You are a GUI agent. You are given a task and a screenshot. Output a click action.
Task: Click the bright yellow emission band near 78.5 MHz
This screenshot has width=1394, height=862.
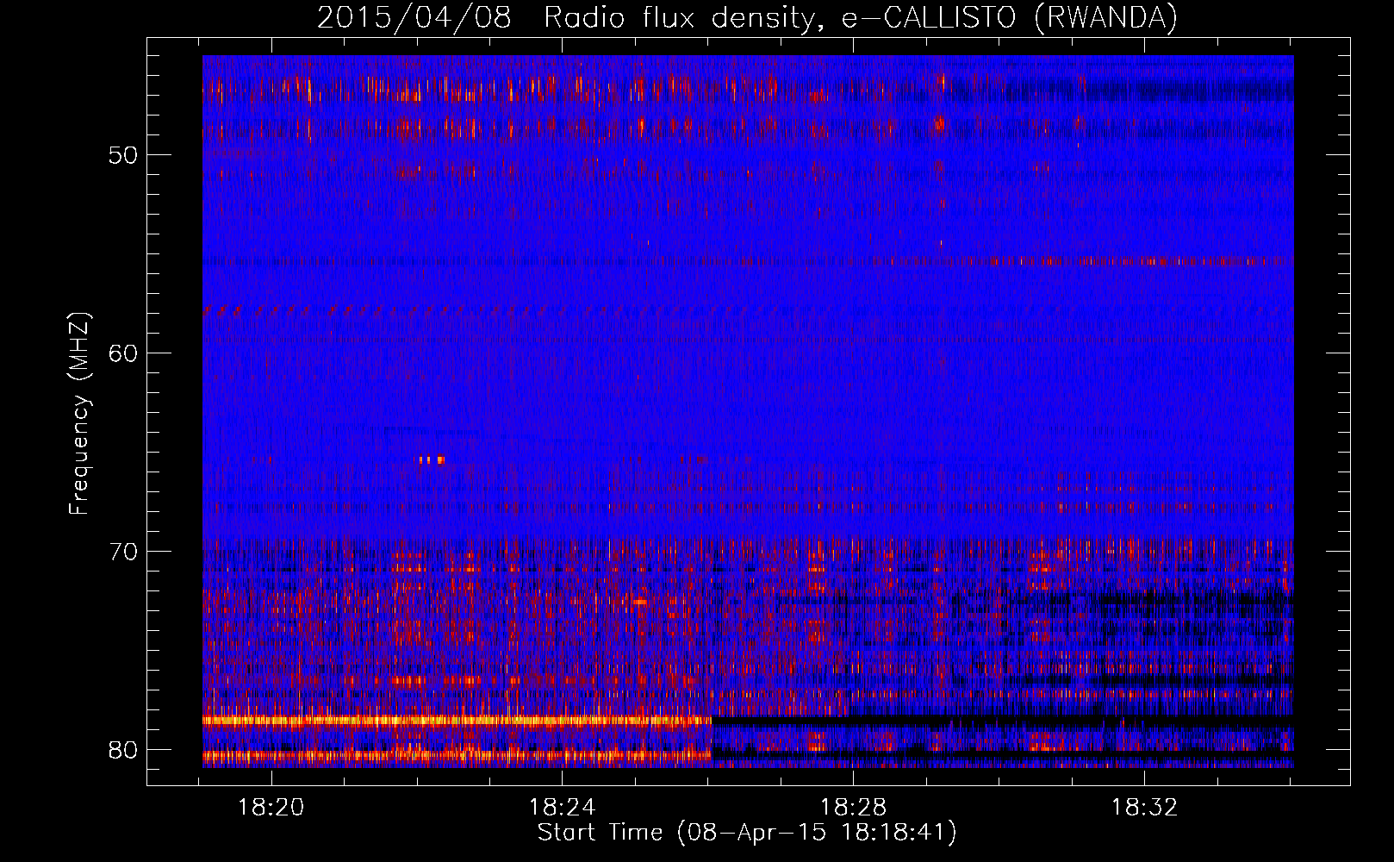[457, 720]
